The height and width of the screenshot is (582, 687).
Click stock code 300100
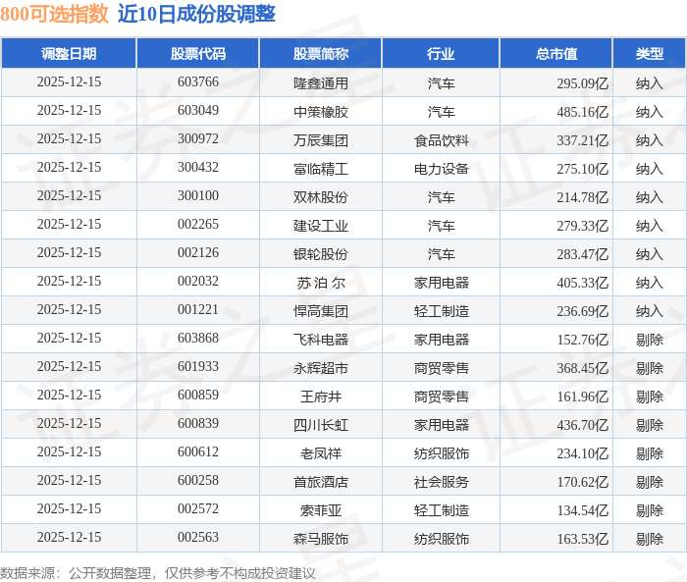tap(198, 196)
